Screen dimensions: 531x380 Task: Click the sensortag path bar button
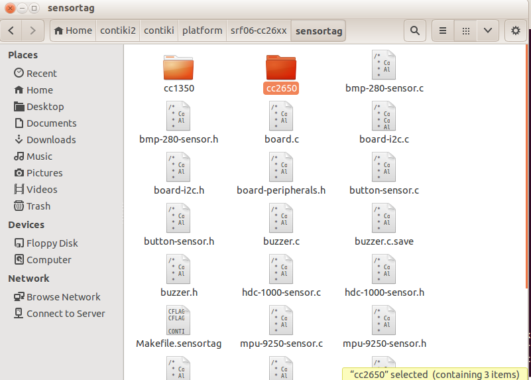click(318, 31)
